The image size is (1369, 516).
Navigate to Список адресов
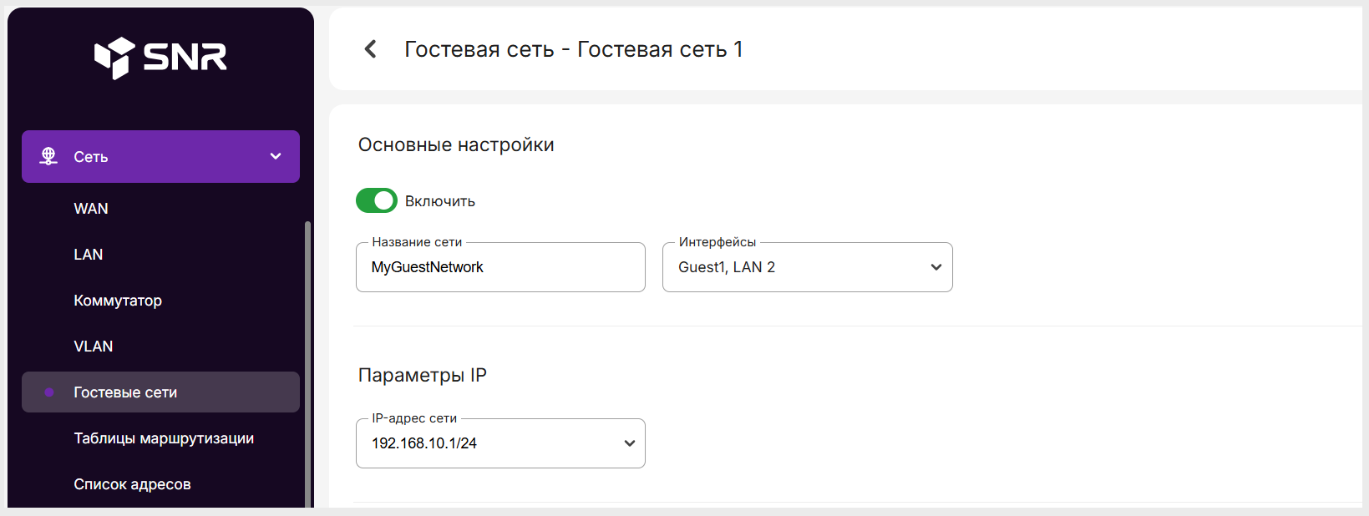coord(132,484)
